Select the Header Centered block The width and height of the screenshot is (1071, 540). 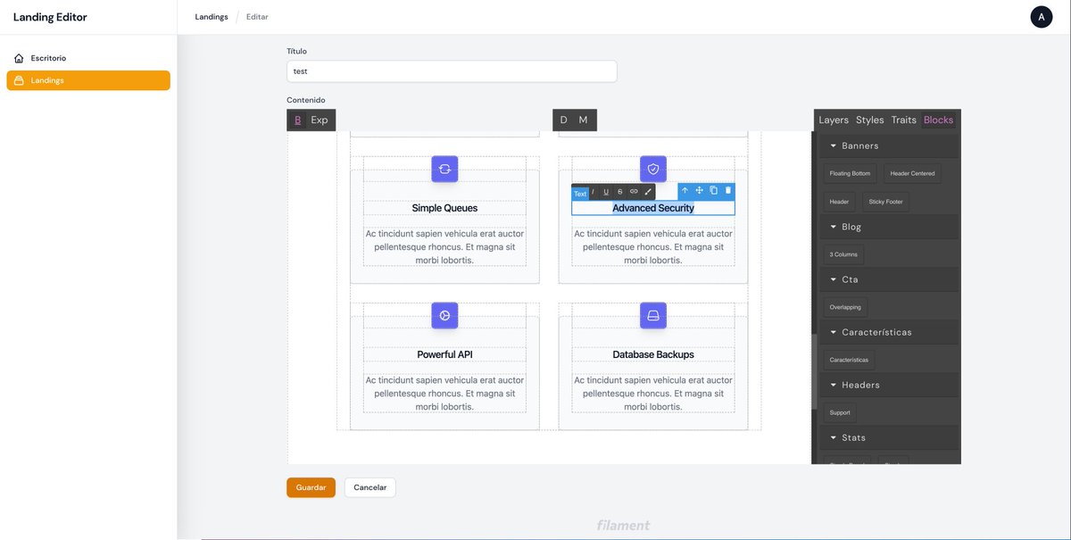pyautogui.click(x=912, y=173)
